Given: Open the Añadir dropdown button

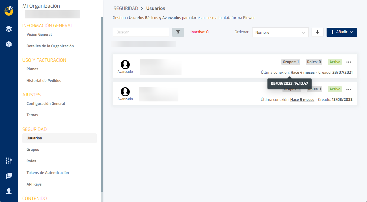Looking at the screenshot, I should (342, 32).
